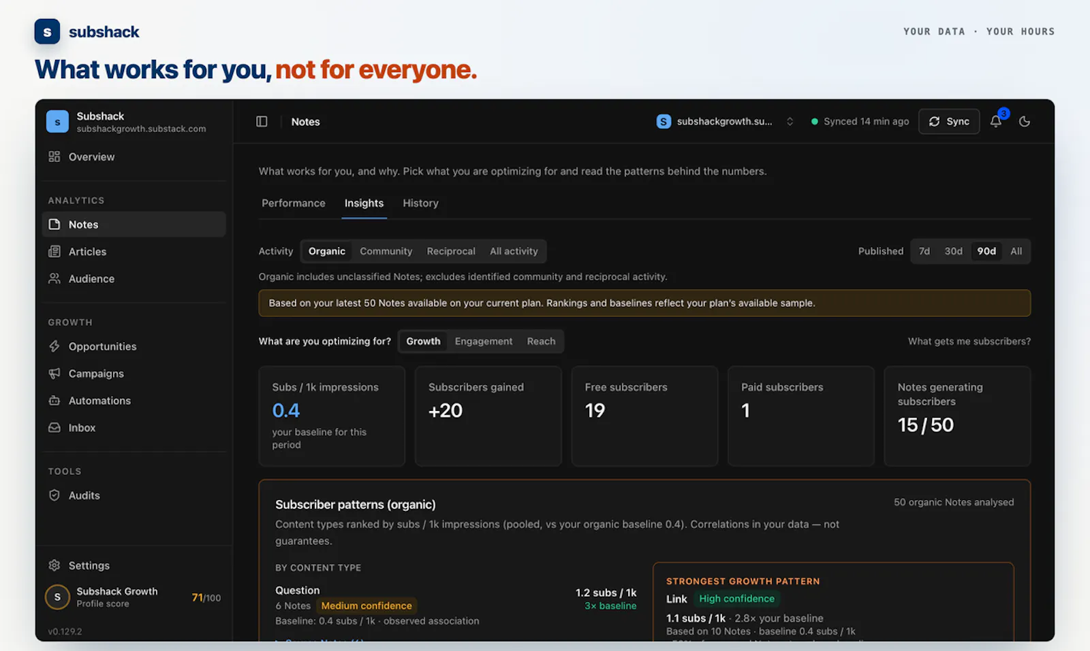Click the Notes breadcrumb title
Screen dimensions: 1090x651
305,122
